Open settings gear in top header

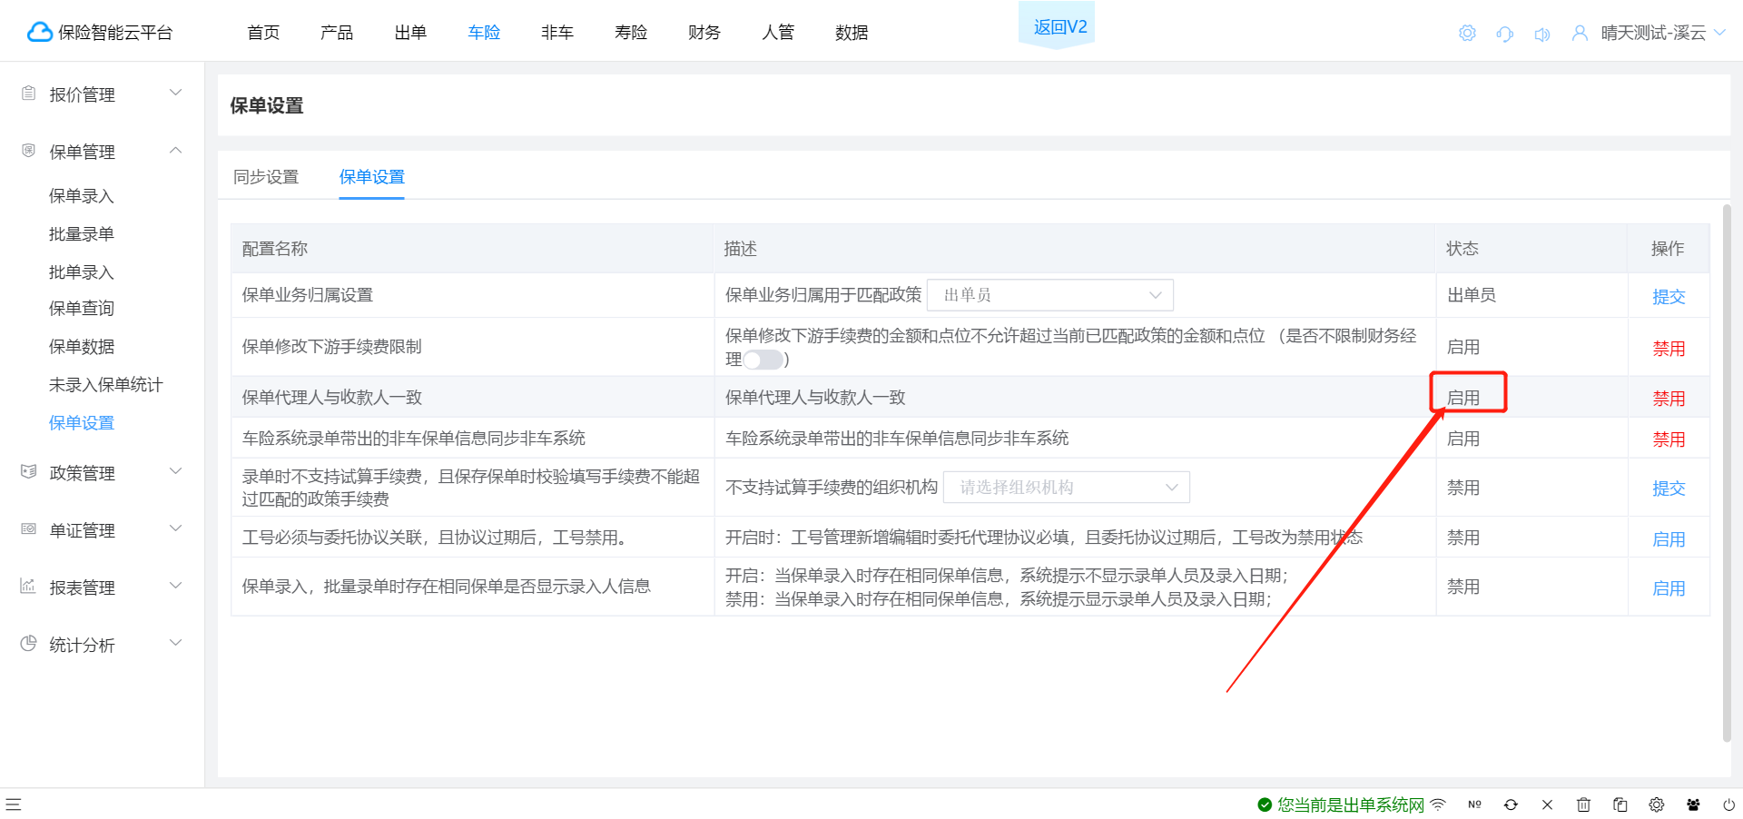coord(1467,34)
